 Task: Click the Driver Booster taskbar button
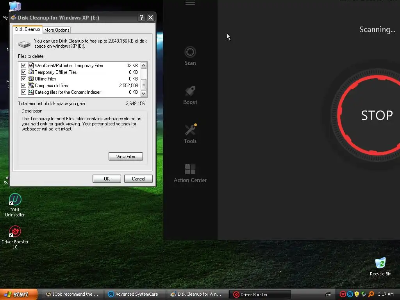[x=260, y=295]
